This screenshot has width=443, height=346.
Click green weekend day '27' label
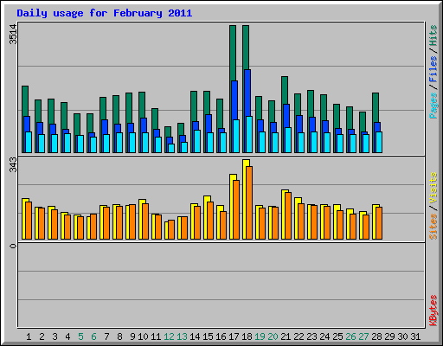(x=363, y=336)
